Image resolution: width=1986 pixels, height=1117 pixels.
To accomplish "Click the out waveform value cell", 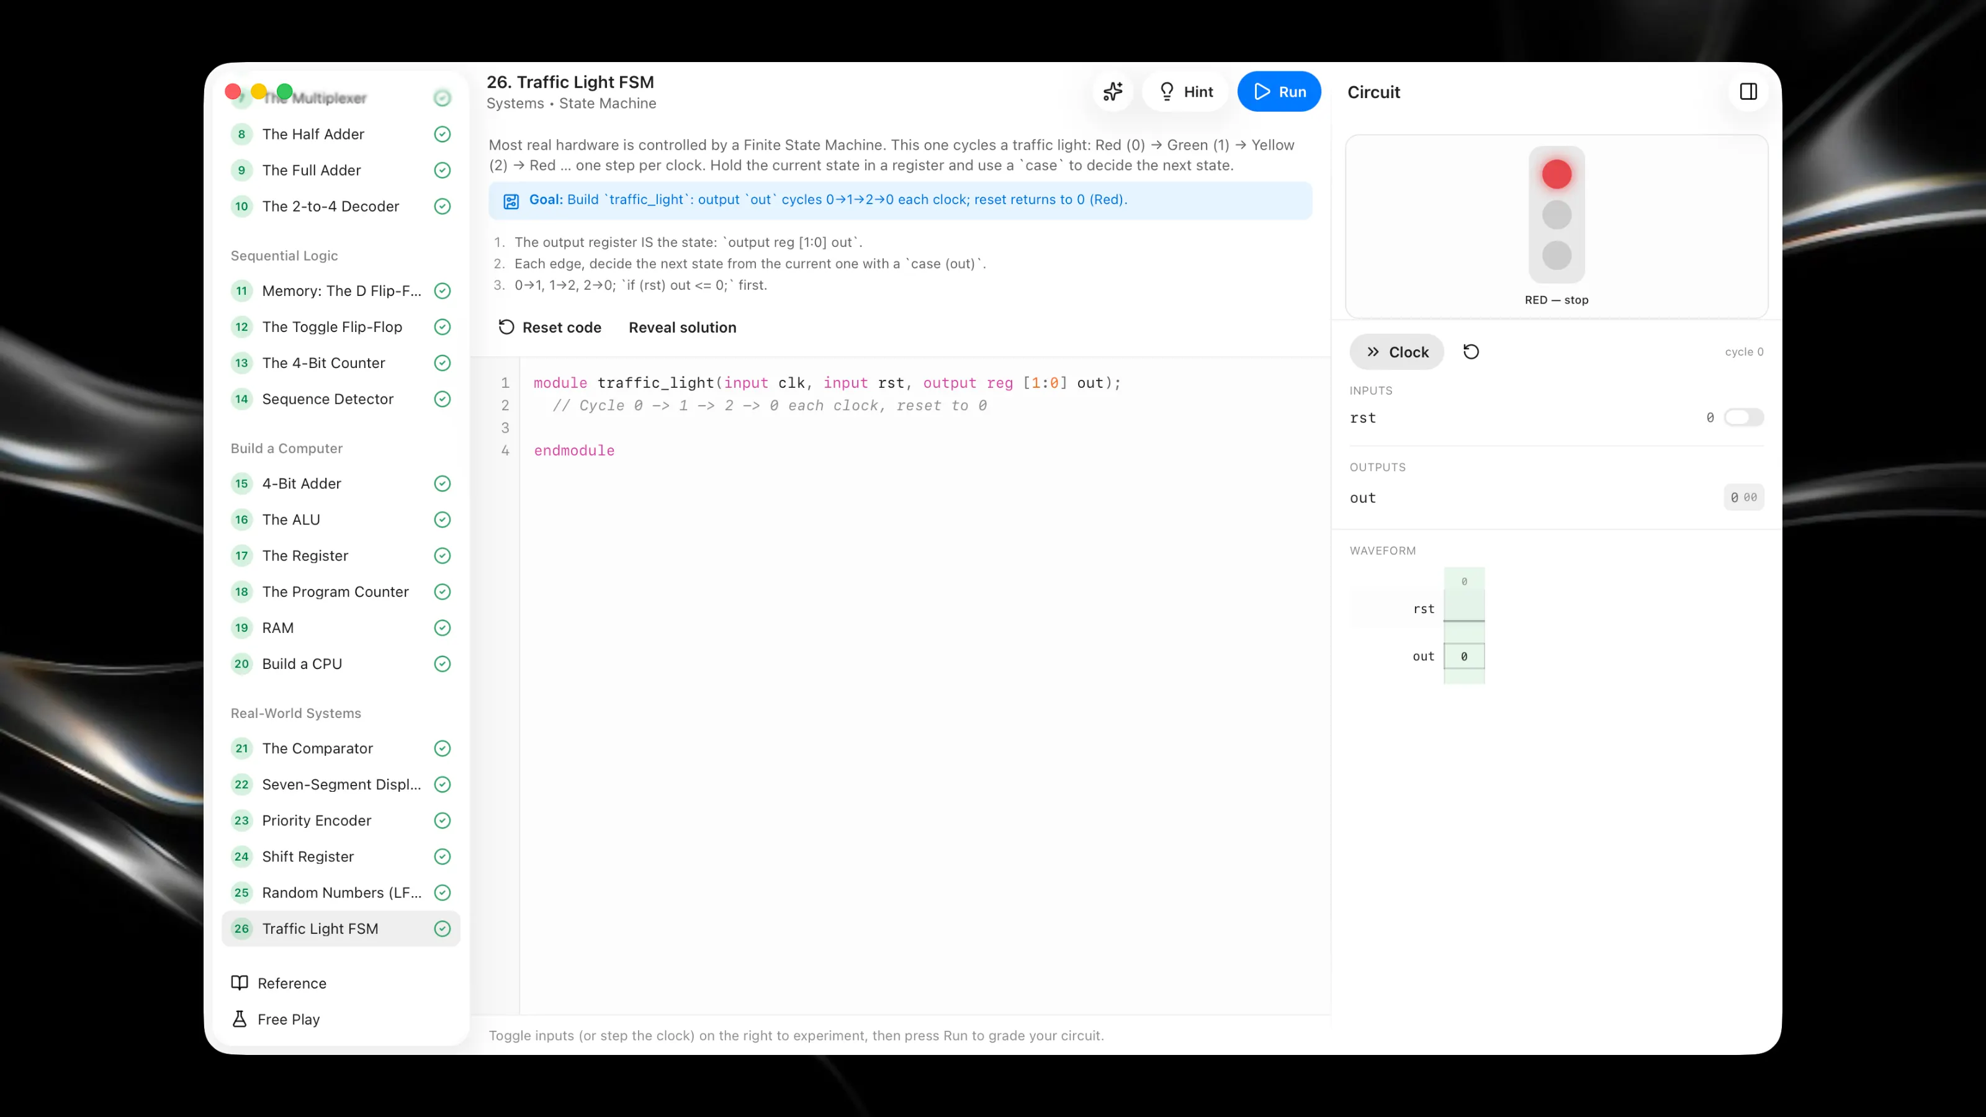I will coord(1464,656).
